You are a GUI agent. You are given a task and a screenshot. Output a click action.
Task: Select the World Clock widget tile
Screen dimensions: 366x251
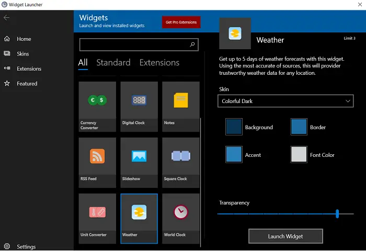[181, 219]
